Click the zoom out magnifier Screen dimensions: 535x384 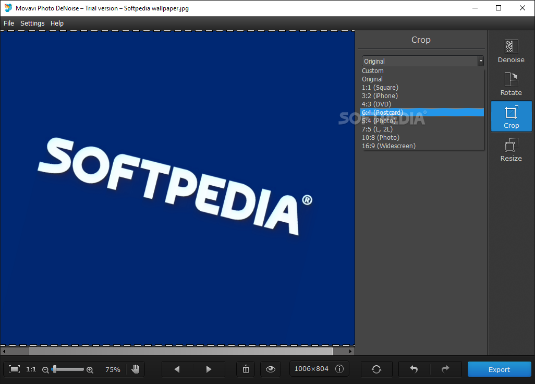tap(45, 370)
